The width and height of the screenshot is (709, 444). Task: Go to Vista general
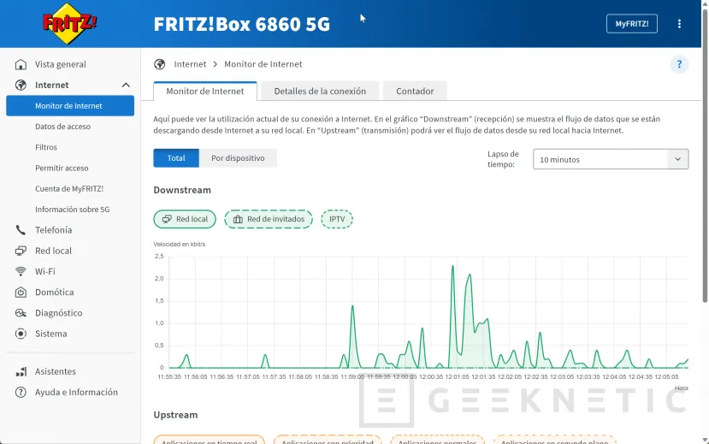61,64
